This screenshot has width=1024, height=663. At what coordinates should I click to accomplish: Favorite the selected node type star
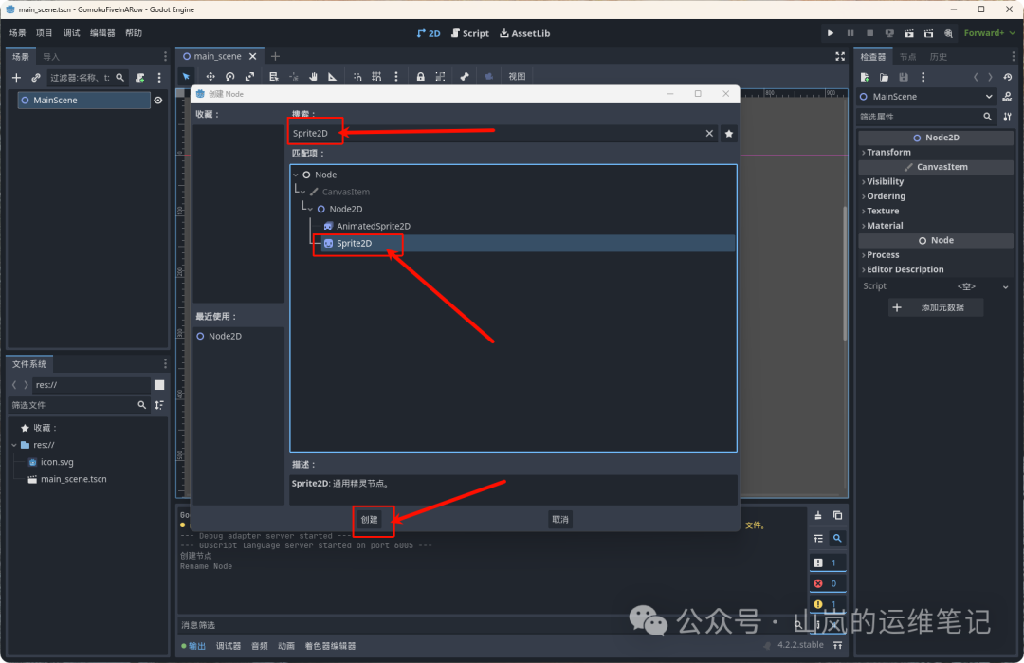click(729, 133)
